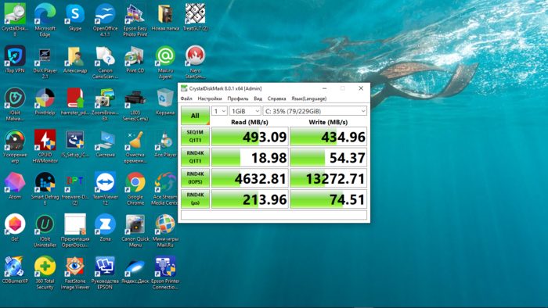Click RND4K IOPS write value 13272.71

[x=328, y=178]
